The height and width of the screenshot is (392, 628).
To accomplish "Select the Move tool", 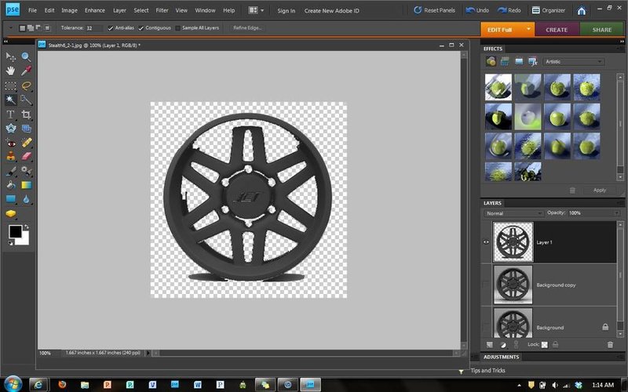I will [10, 56].
